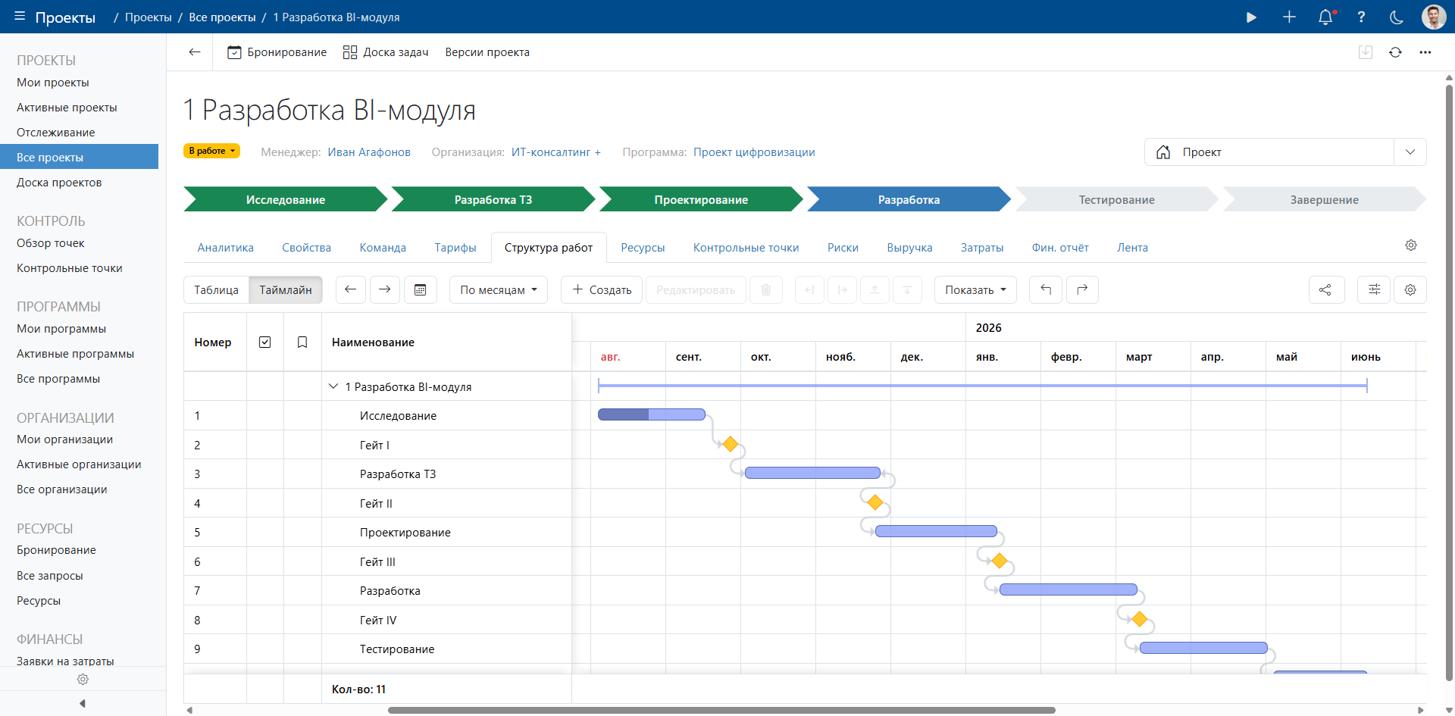
Task: Click the share icon in the toolbar
Action: point(1325,289)
